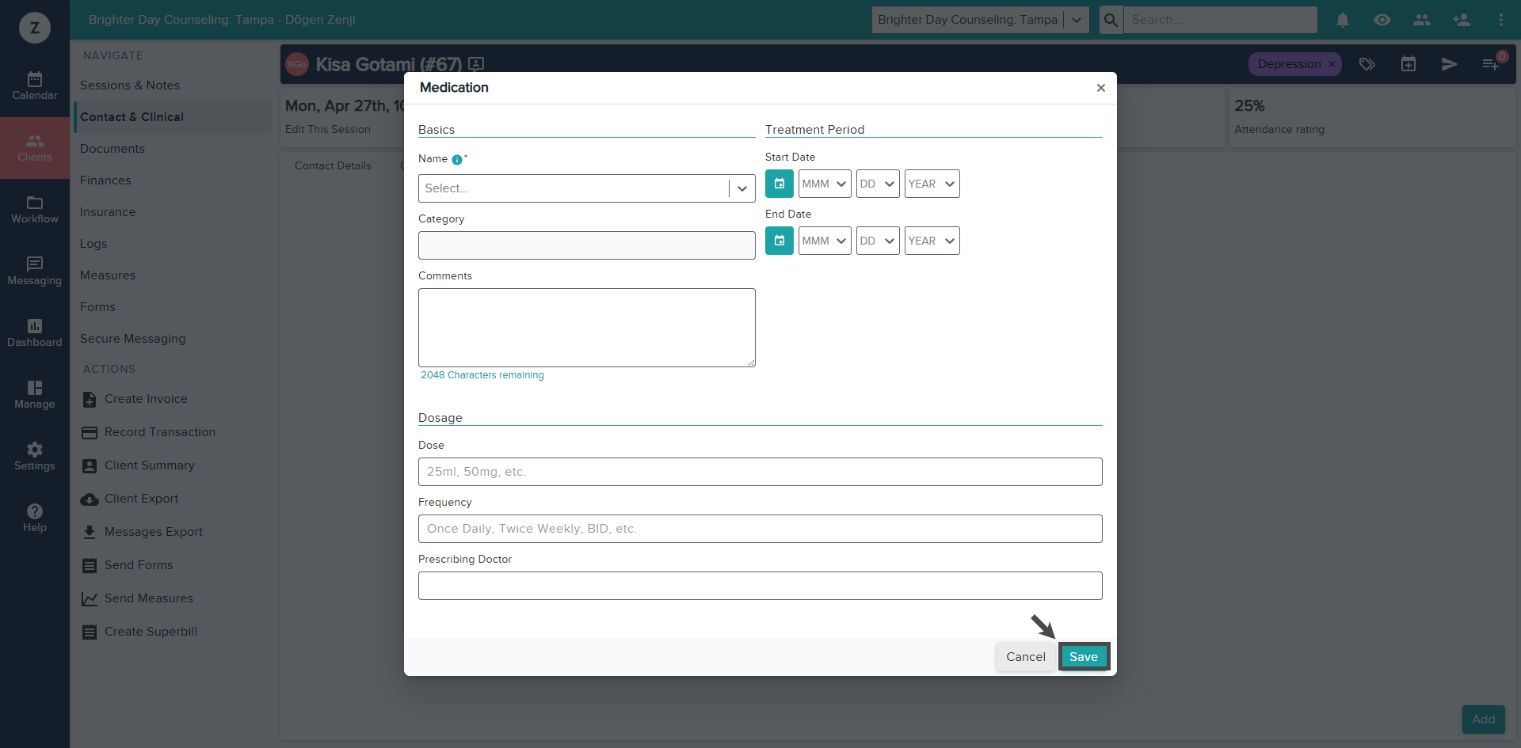Image resolution: width=1521 pixels, height=748 pixels.
Task: Click the send paper-plane icon
Action: click(1450, 64)
